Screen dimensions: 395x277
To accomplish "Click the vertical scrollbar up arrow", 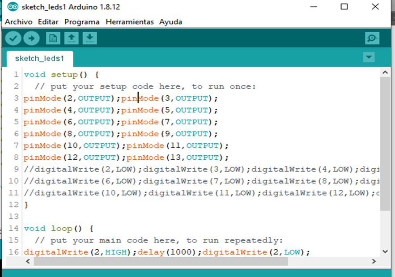I will (384, 72).
